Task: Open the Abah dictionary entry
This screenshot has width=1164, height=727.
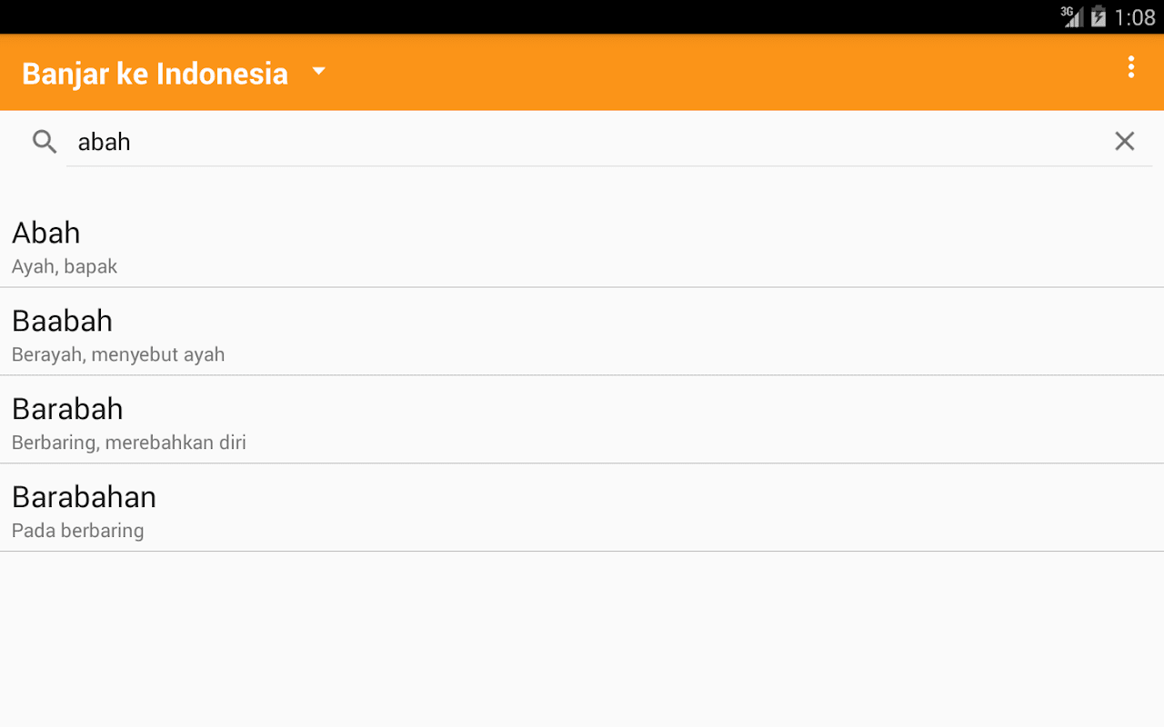Action: pos(582,244)
